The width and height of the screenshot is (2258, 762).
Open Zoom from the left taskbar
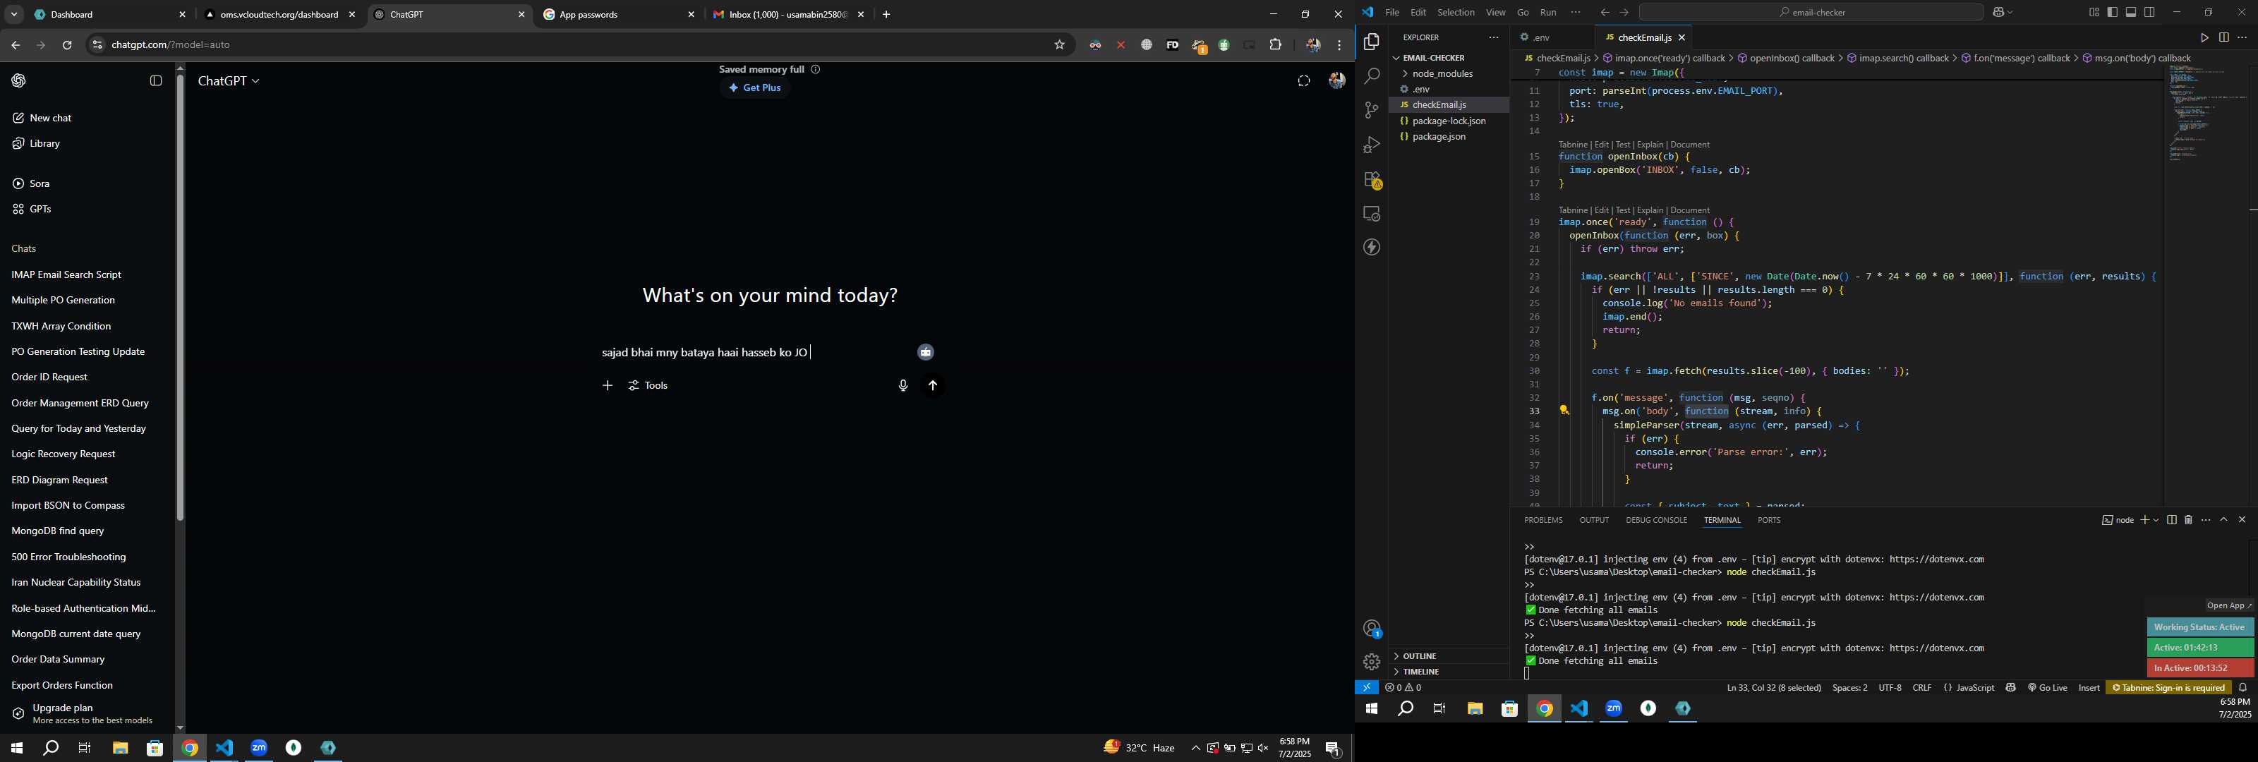point(260,748)
